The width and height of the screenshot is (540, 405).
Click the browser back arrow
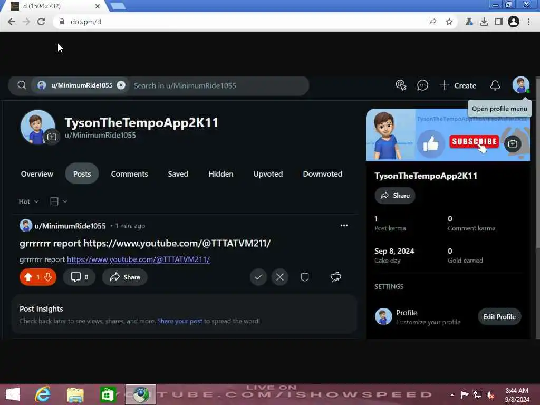click(12, 22)
